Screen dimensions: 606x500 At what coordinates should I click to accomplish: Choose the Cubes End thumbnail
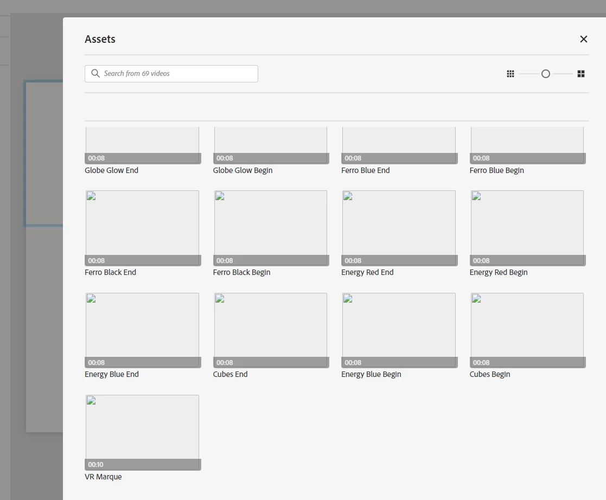(x=271, y=330)
